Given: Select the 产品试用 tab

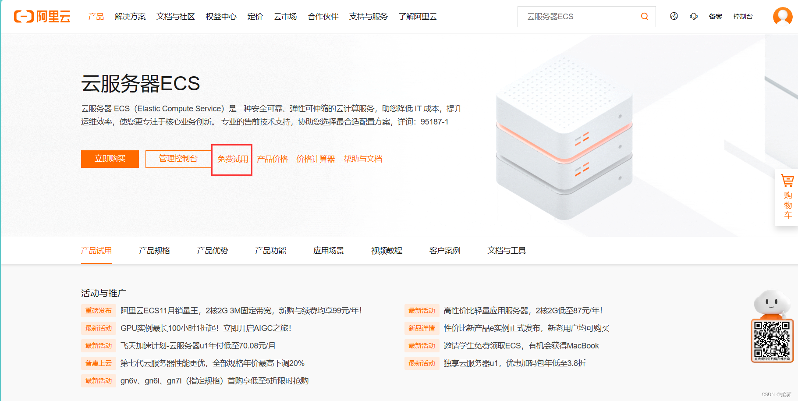Looking at the screenshot, I should 96,251.
